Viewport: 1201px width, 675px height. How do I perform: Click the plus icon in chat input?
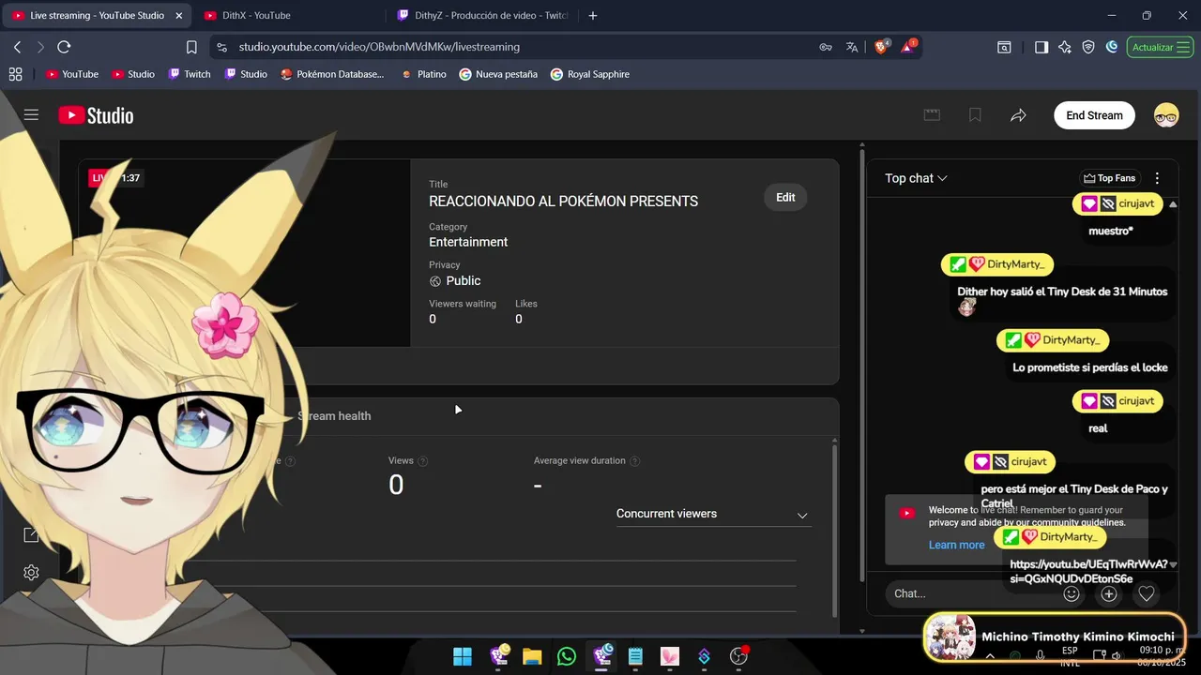(1109, 593)
